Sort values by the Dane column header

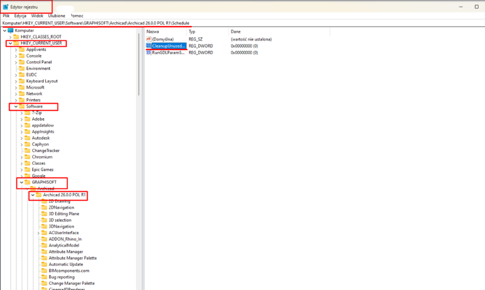279,32
